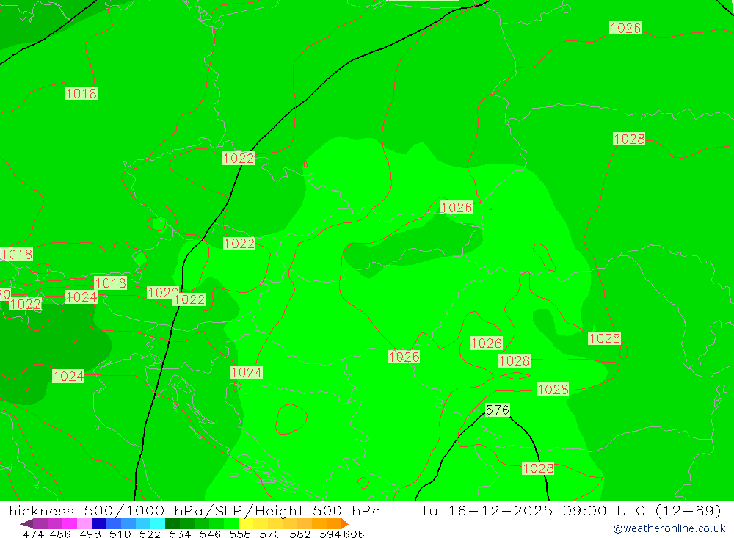The image size is (734, 538).
Task: Click the 606 legend value
Action: pos(354,534)
